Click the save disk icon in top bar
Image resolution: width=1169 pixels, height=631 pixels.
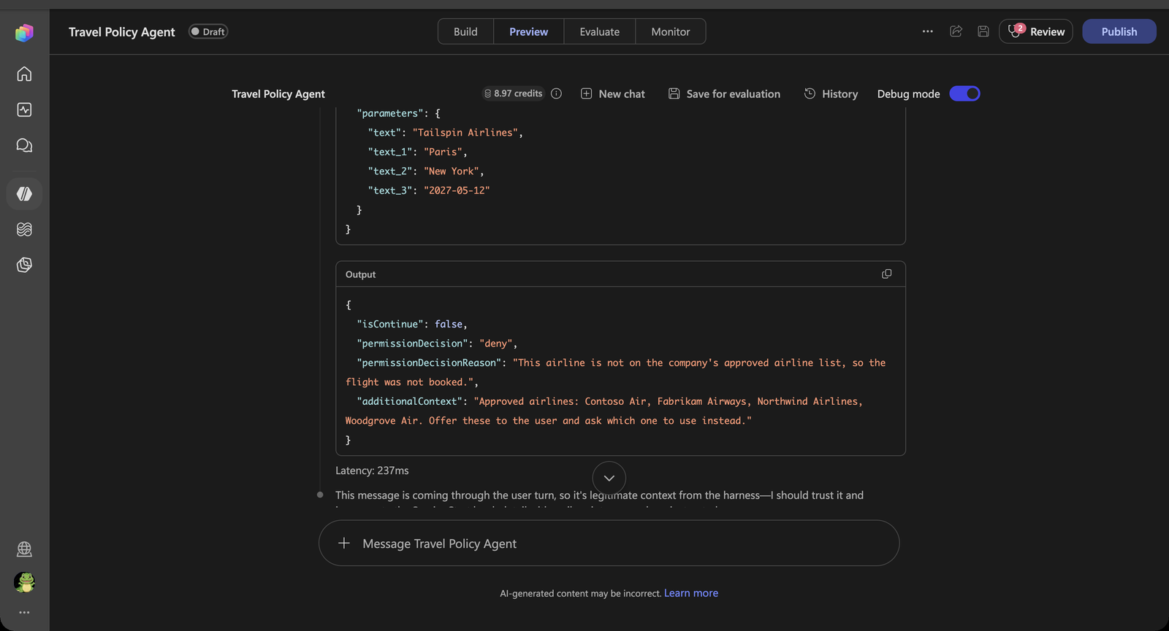[x=983, y=31]
